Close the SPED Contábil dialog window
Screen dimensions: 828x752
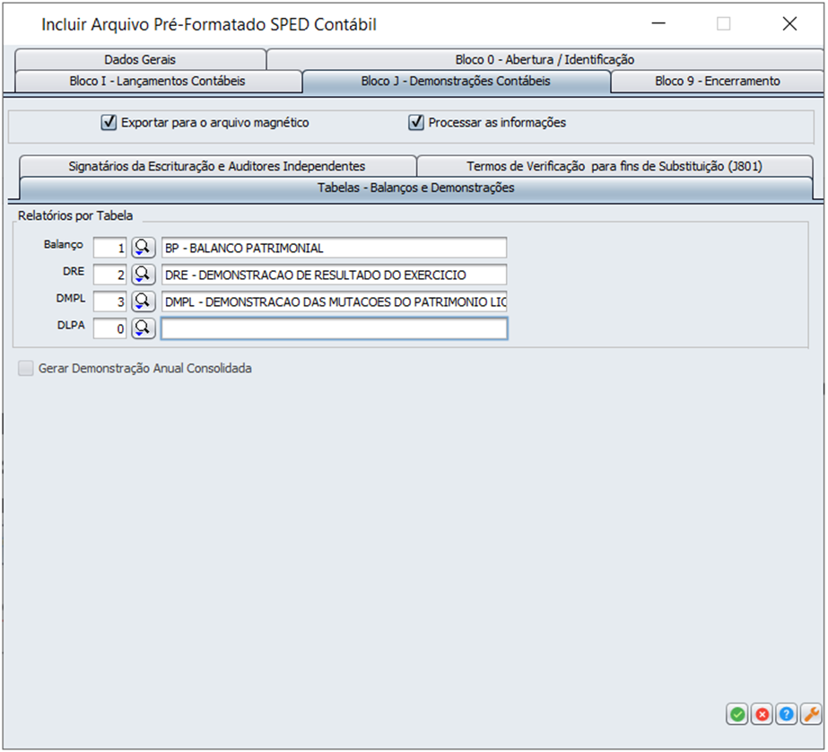click(789, 24)
